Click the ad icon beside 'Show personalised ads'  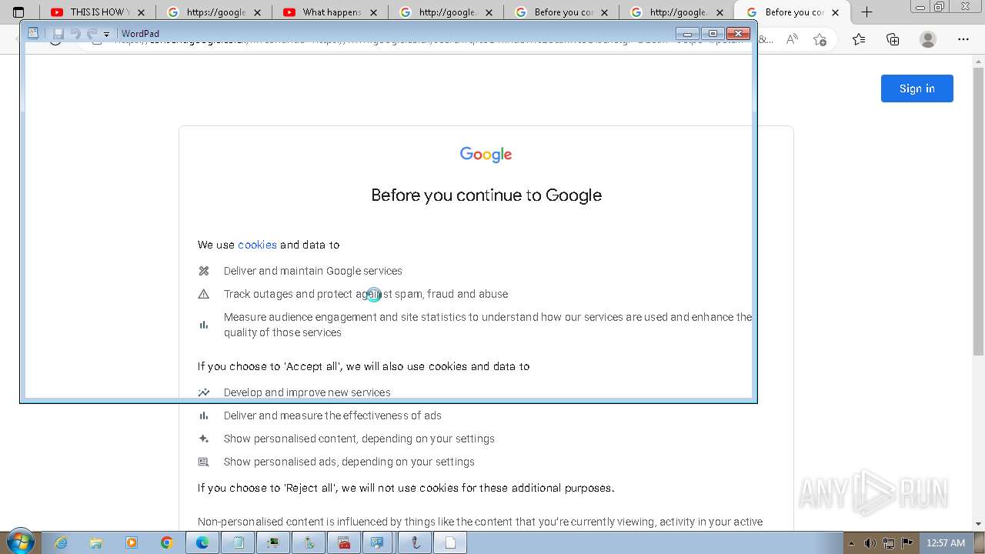click(204, 462)
